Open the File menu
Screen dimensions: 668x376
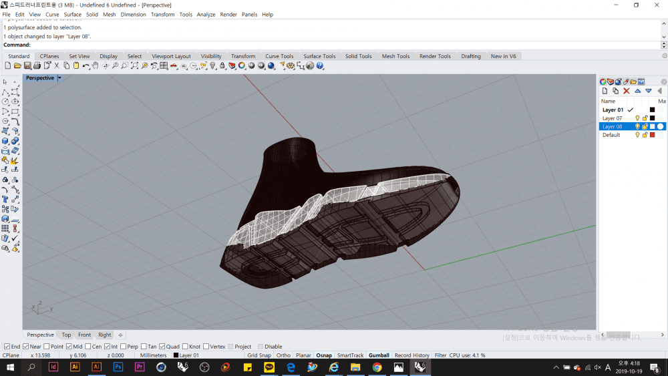[x=7, y=15]
